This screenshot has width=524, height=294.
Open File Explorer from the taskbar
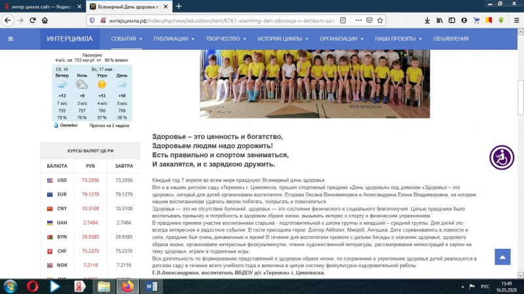click(103, 286)
